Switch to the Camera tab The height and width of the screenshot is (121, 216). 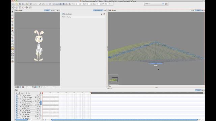point(47,10)
